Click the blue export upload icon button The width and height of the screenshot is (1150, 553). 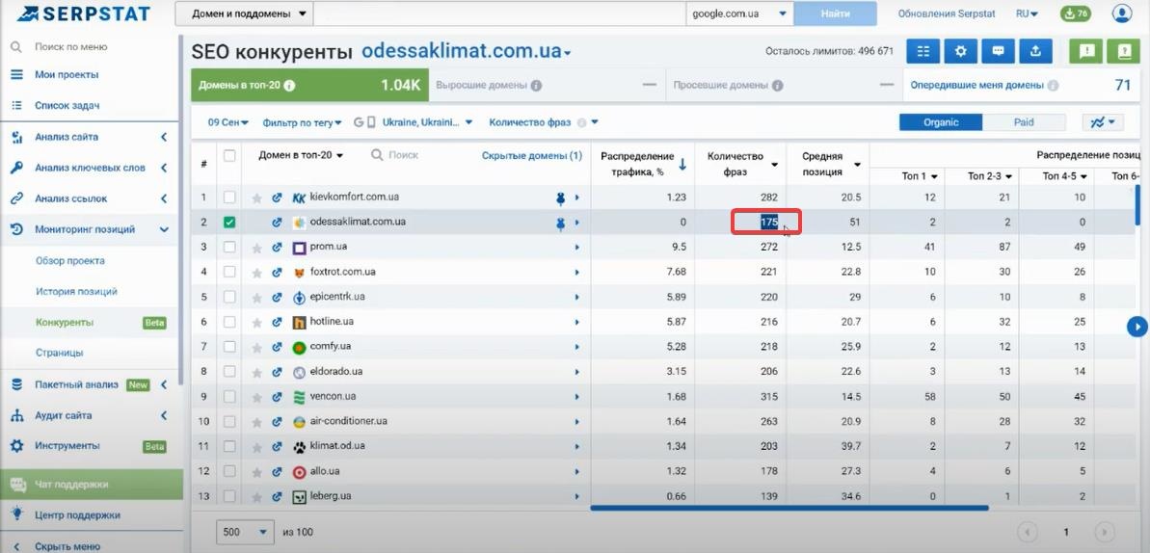1035,51
